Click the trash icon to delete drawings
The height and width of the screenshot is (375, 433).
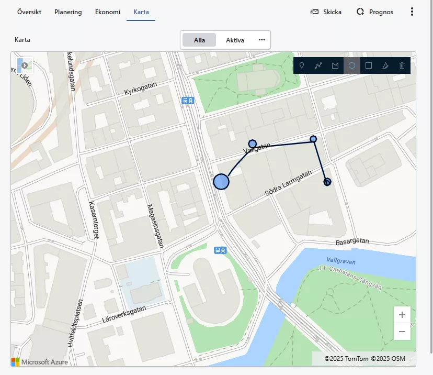pyautogui.click(x=402, y=65)
